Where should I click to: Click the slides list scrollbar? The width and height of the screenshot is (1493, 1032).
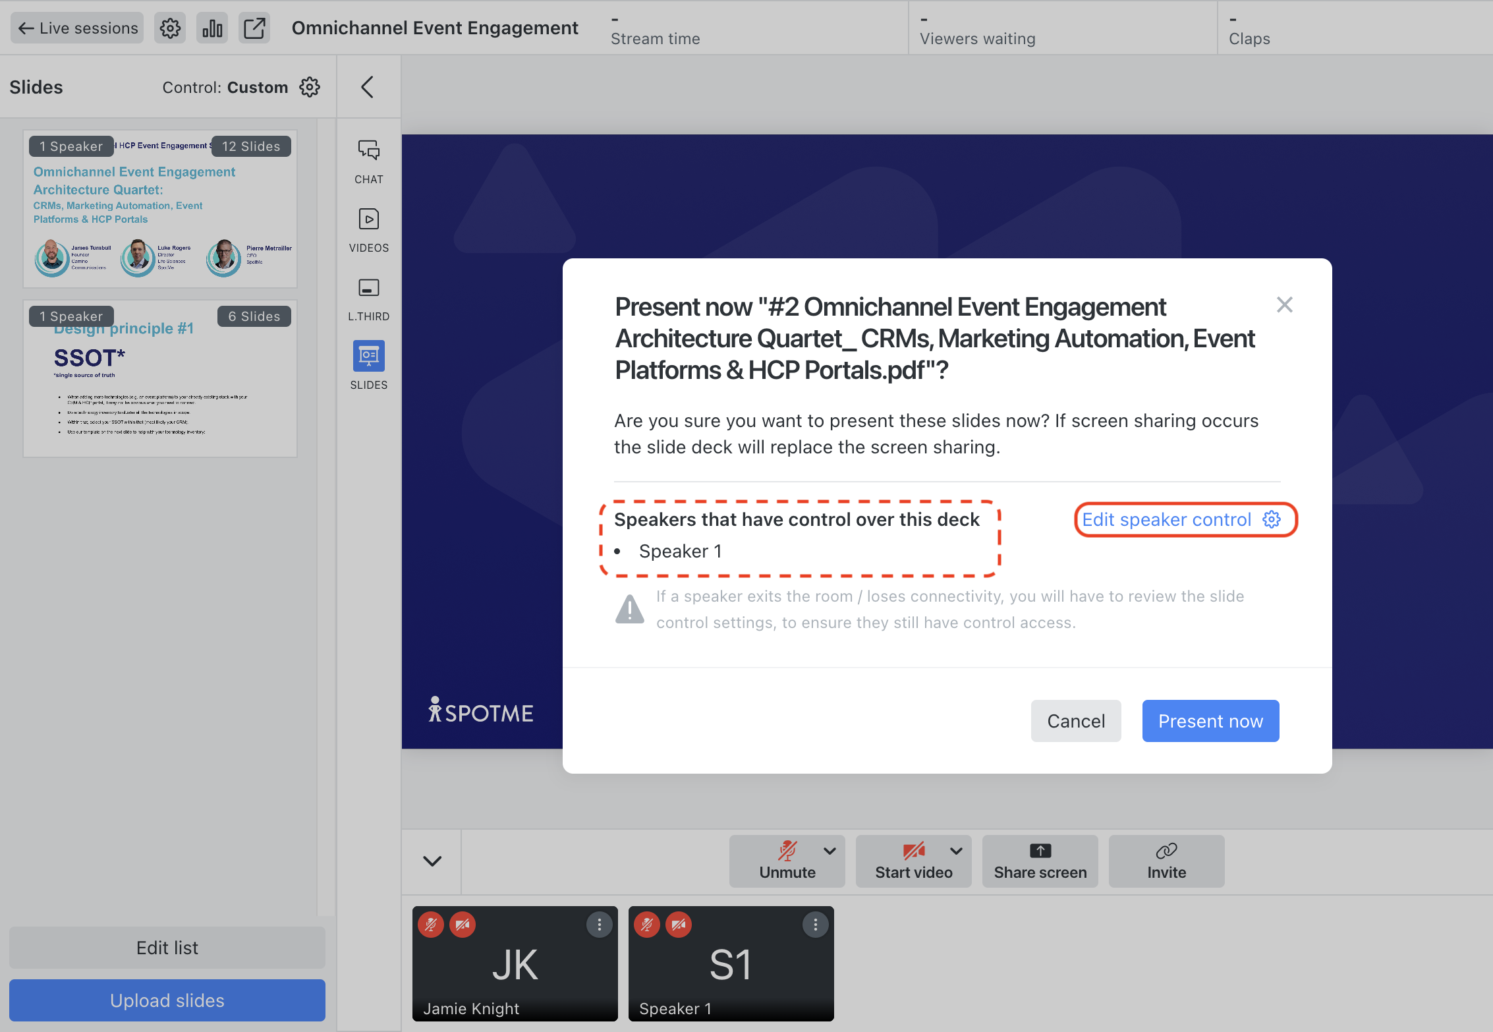pos(326,517)
